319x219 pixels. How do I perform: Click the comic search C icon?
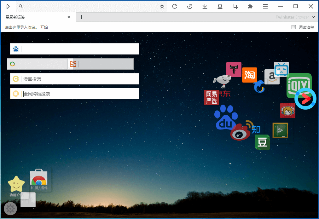tap(16, 79)
